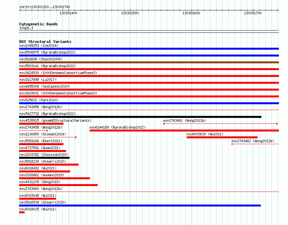
Task: Click nsv6018025 (Wu2021) label
Action: 38,209
